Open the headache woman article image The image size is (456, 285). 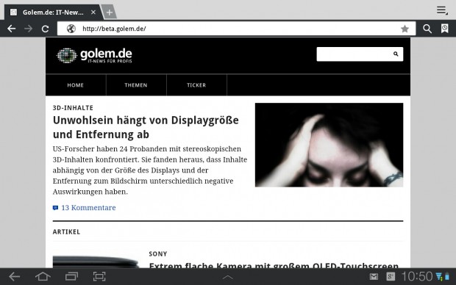point(329,145)
